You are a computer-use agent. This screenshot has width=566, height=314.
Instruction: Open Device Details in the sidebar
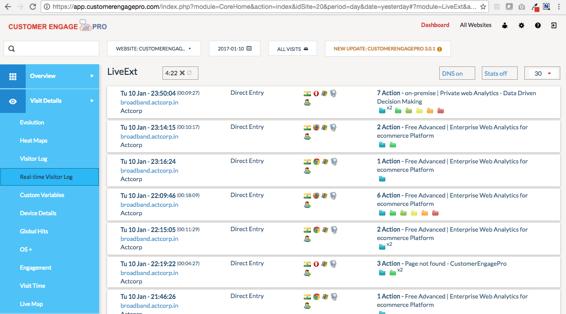click(38, 213)
